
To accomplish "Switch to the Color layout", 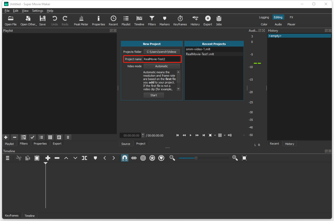I will (x=264, y=24).
